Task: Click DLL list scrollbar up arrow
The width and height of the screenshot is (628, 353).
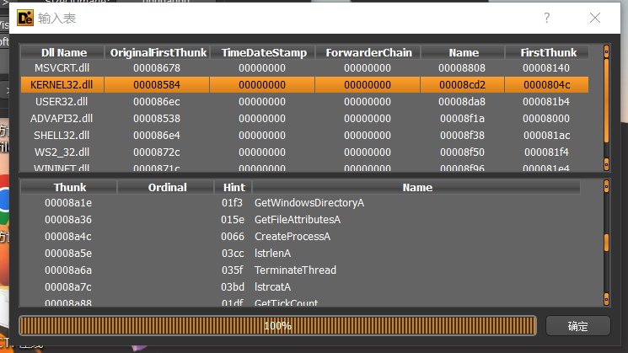Action: click(x=606, y=51)
